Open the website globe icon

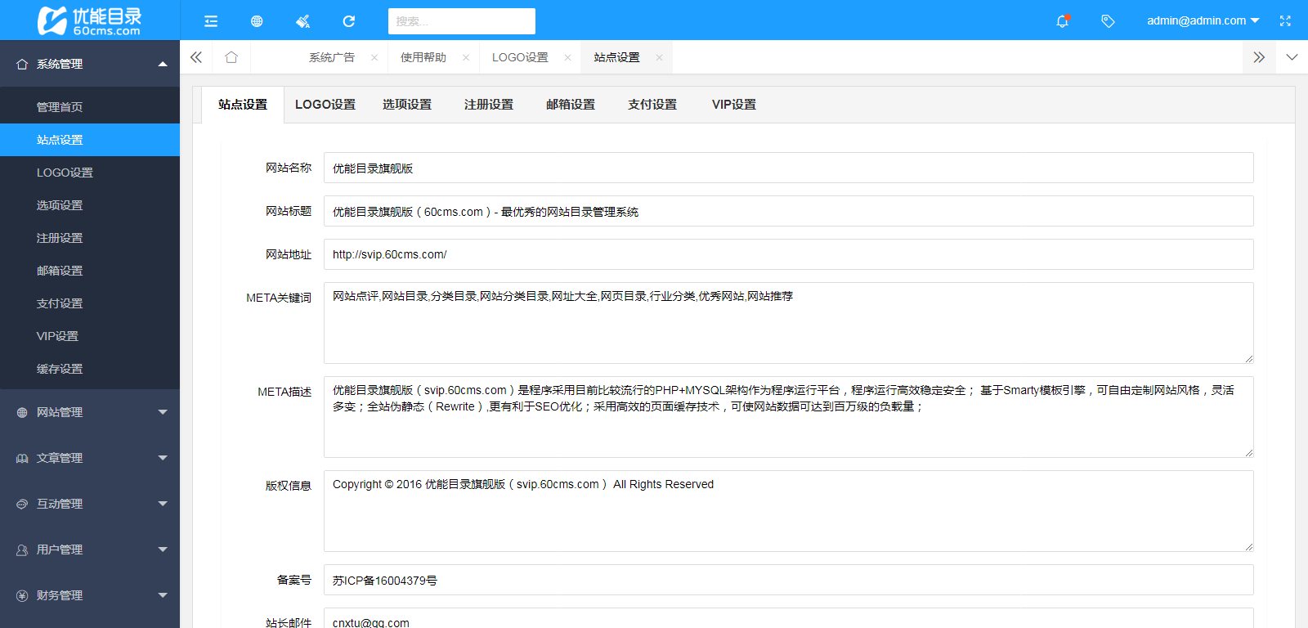click(x=257, y=21)
